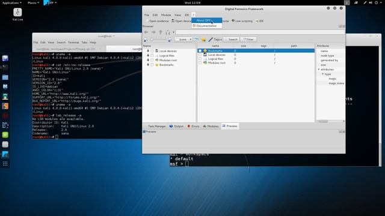385x216 pixels.
Task: Select Modules root row in node list
Action: click(256, 62)
